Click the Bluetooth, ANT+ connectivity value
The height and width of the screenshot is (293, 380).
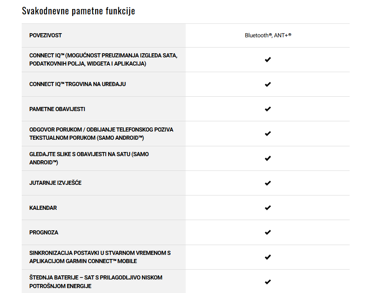[268, 35]
